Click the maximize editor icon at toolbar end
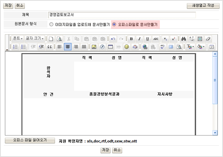This screenshot has height=157, width=223. [211, 47]
